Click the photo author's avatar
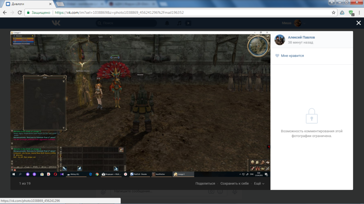This screenshot has width=364, height=204. pos(280,40)
